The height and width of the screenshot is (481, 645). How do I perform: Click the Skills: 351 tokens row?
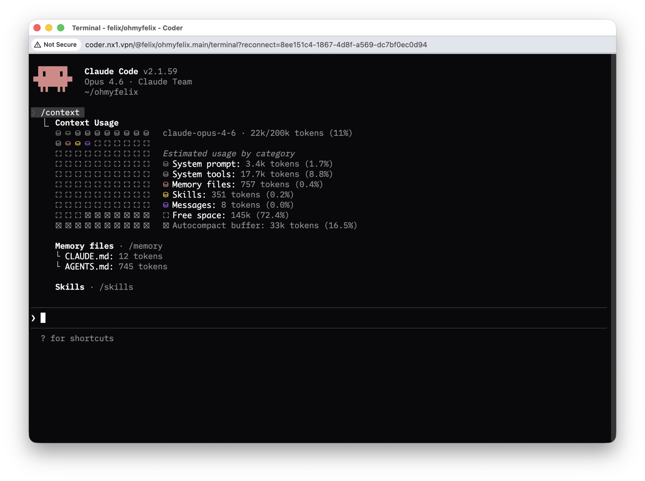228,195
